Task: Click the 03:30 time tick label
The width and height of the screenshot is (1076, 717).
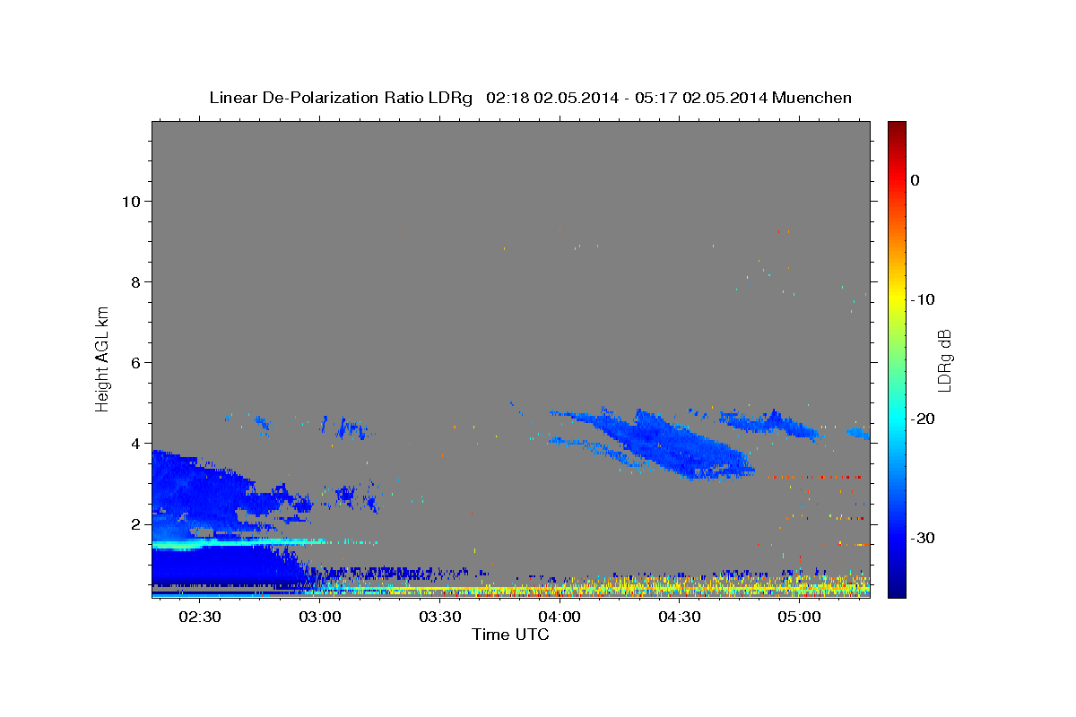Action: (x=439, y=618)
